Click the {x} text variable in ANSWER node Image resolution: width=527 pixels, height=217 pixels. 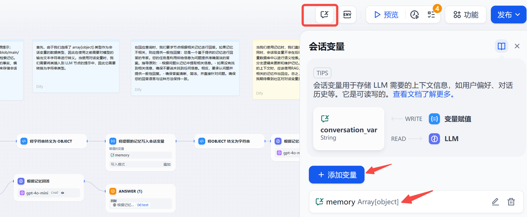click(x=142, y=205)
